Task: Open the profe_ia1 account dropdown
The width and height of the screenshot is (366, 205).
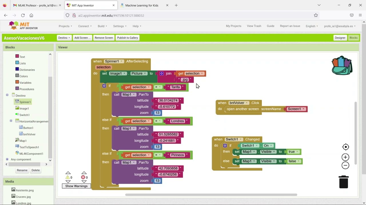Action: tap(340, 26)
